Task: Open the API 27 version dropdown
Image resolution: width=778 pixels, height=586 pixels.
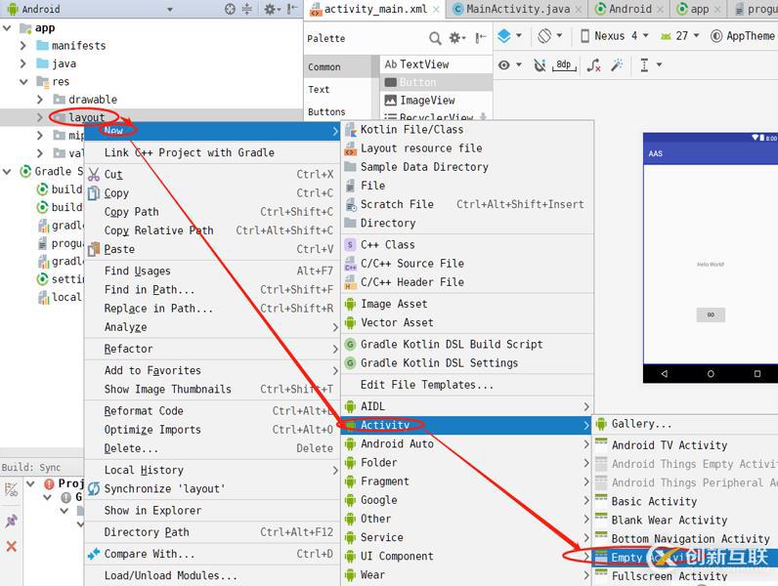Action: coord(679,36)
